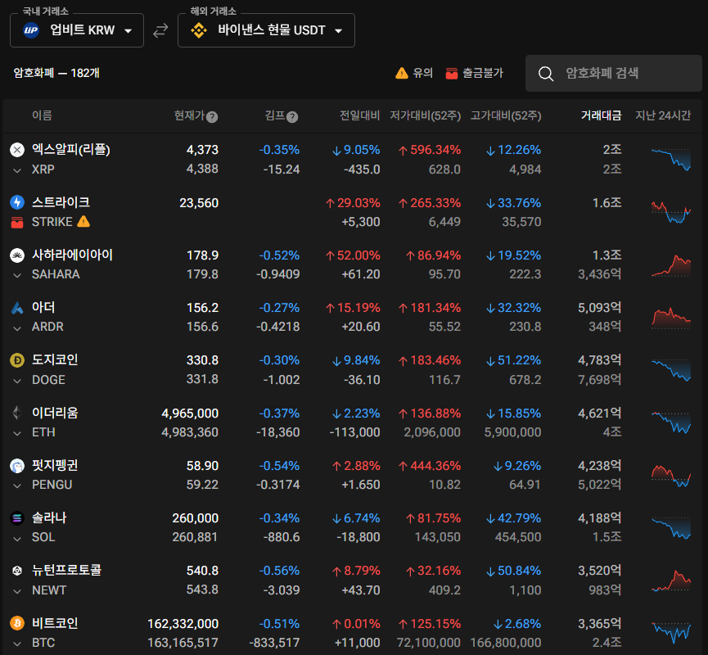708x655 pixels.
Task: Click the XRP coin logo icon
Action: tap(17, 150)
